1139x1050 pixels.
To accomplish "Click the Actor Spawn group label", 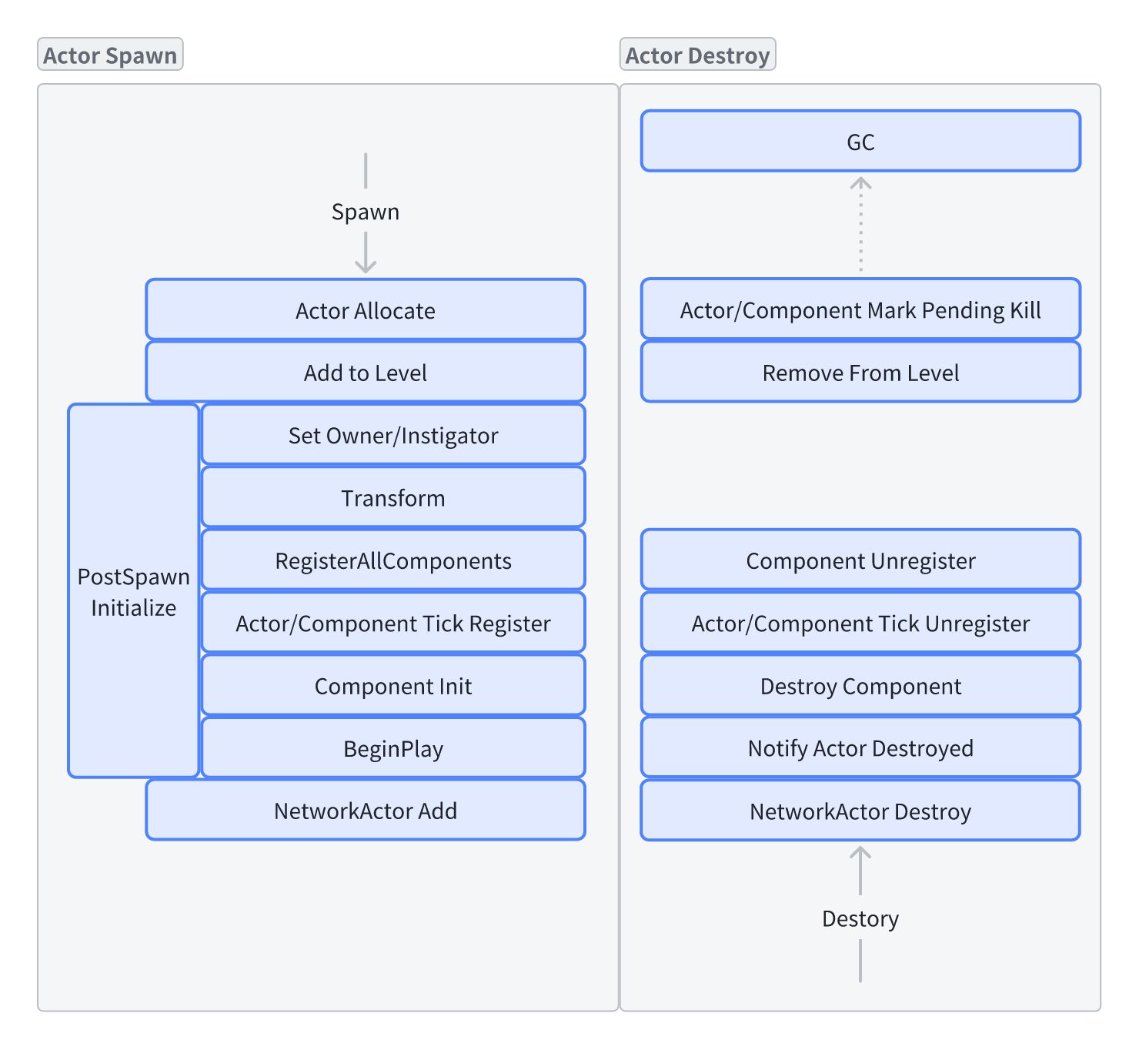I will point(110,55).
